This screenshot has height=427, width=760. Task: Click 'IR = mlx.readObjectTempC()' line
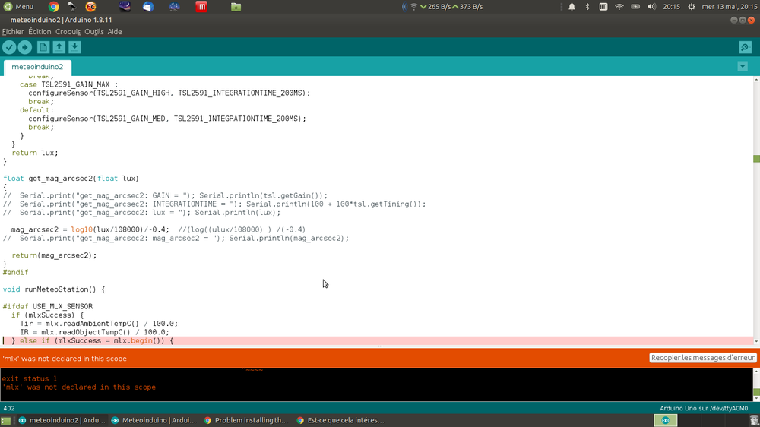[x=94, y=332]
